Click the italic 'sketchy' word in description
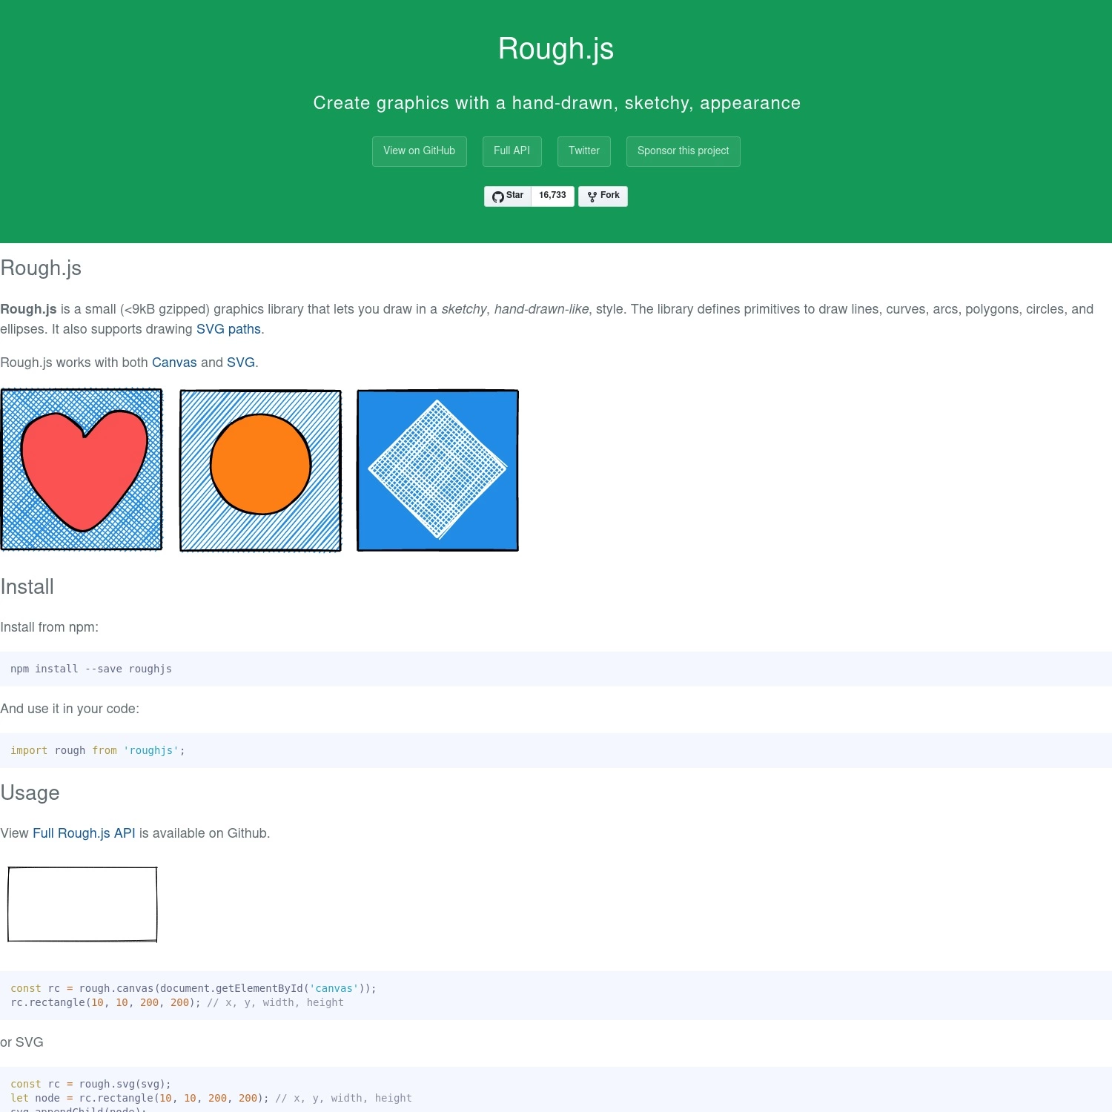The image size is (1112, 1112). pyautogui.click(x=464, y=309)
